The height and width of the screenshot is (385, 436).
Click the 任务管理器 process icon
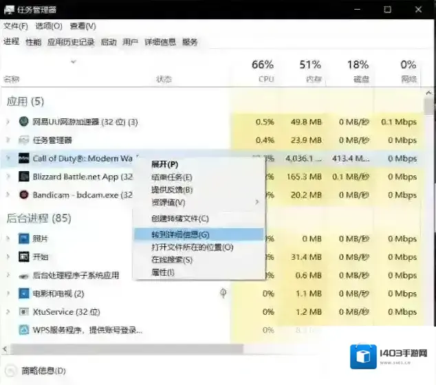click(23, 140)
